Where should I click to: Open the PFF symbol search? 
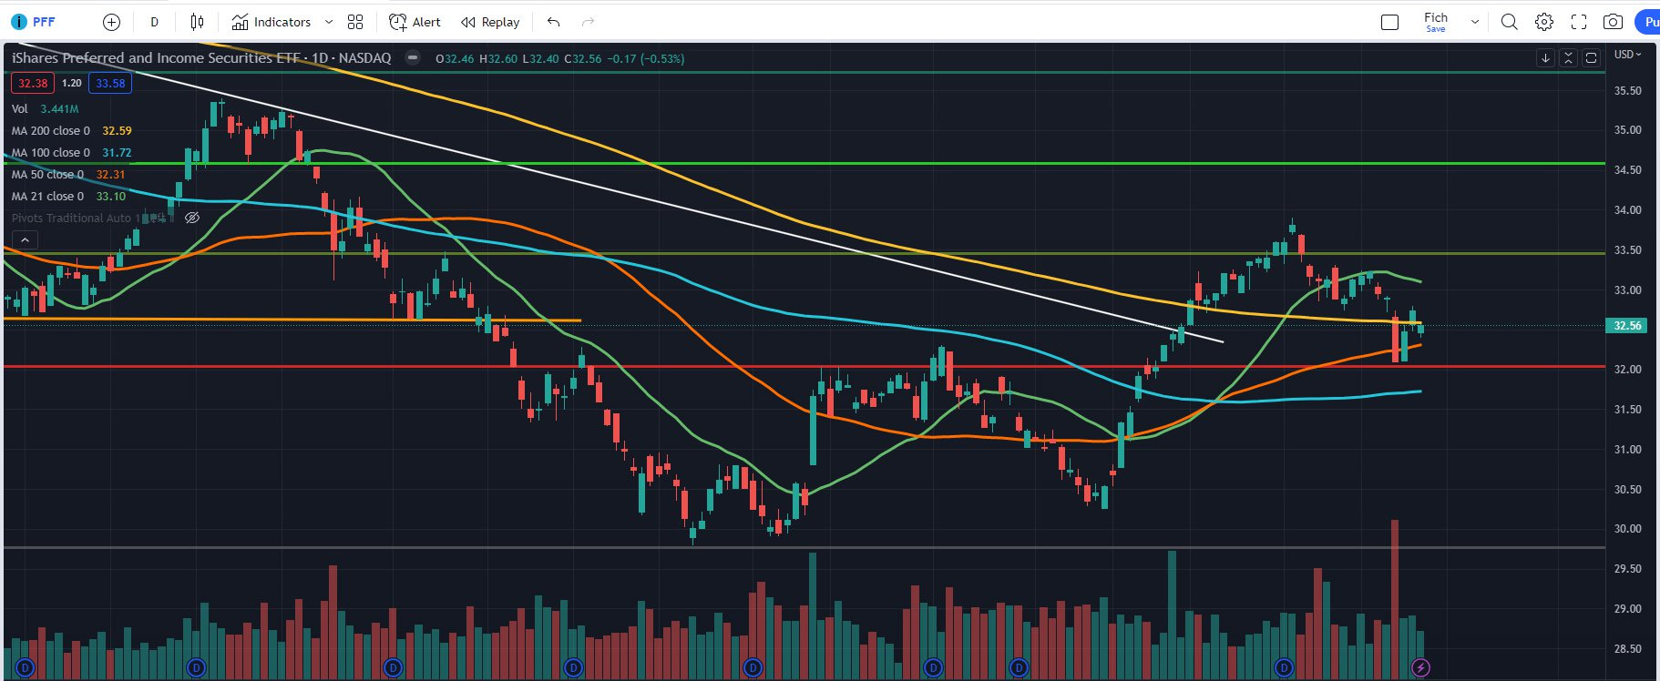(x=33, y=22)
